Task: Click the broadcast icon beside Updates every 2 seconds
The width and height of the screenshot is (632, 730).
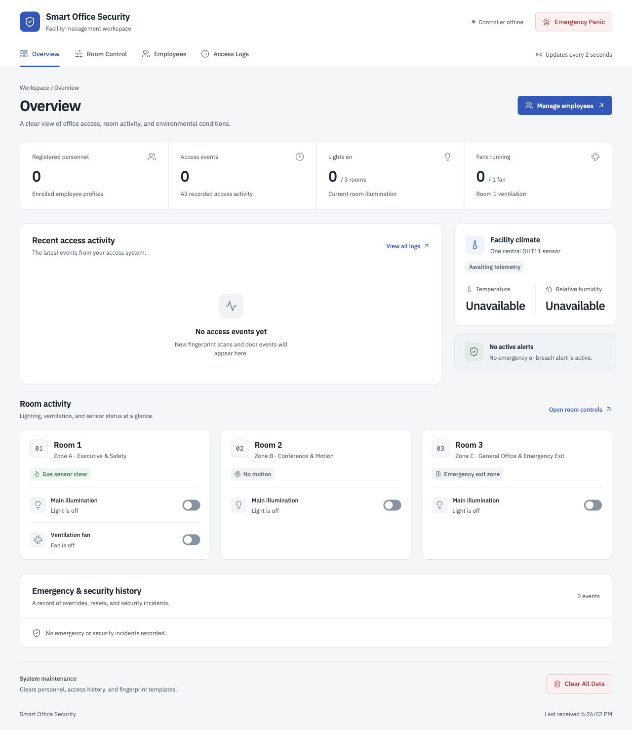Action: coord(539,55)
